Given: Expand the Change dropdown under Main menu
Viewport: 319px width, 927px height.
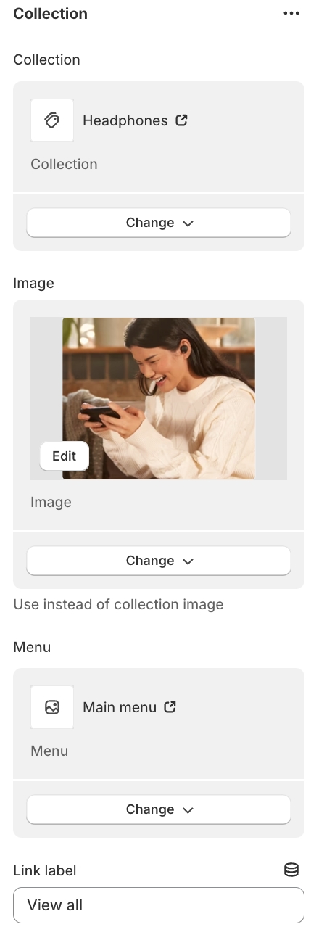Looking at the screenshot, I should pos(159,809).
